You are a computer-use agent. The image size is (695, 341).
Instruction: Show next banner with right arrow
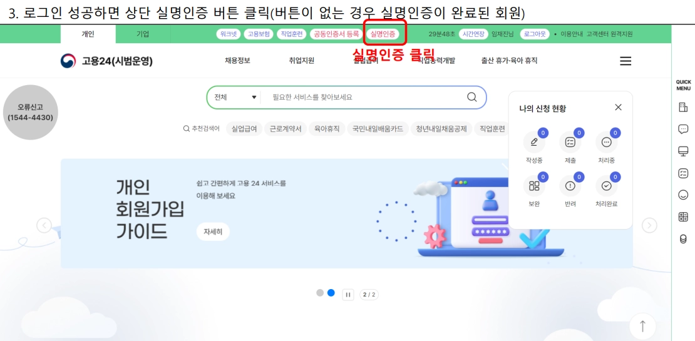tap(649, 225)
